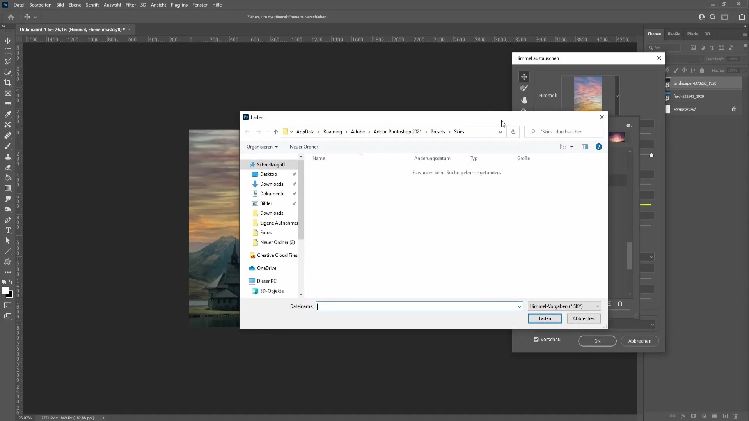Viewport: 749px width, 421px height.
Task: Select the Eraser tool
Action: coord(8,168)
